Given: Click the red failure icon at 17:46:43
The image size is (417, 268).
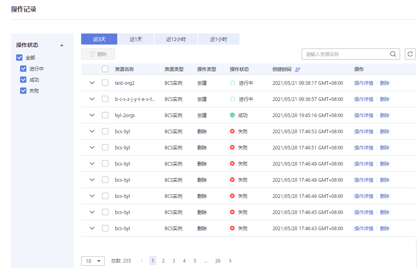Looking at the screenshot, I should click(x=232, y=228).
